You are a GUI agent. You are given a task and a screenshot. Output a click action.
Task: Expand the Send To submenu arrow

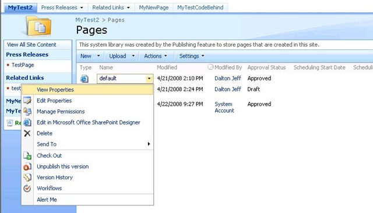[x=149, y=144]
